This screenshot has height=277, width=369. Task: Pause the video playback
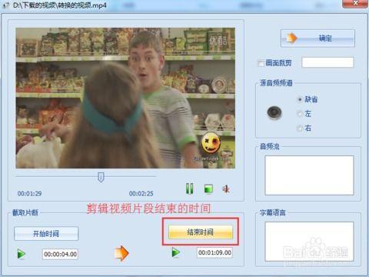[x=190, y=189]
